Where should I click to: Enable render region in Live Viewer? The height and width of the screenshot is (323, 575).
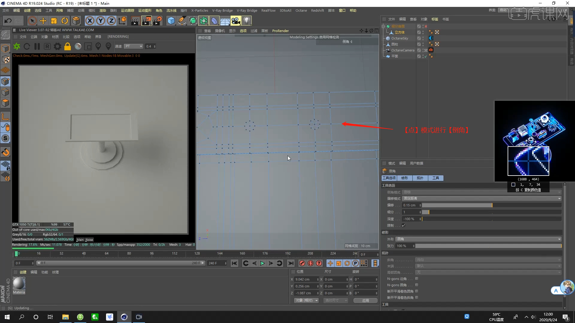click(x=88, y=46)
